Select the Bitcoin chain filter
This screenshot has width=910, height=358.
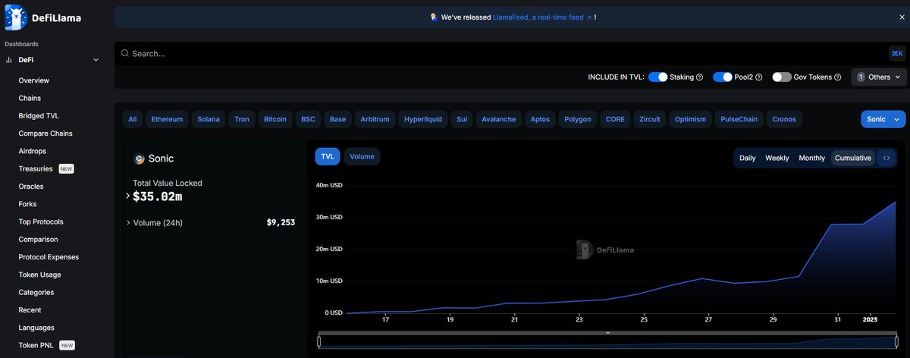(x=275, y=119)
